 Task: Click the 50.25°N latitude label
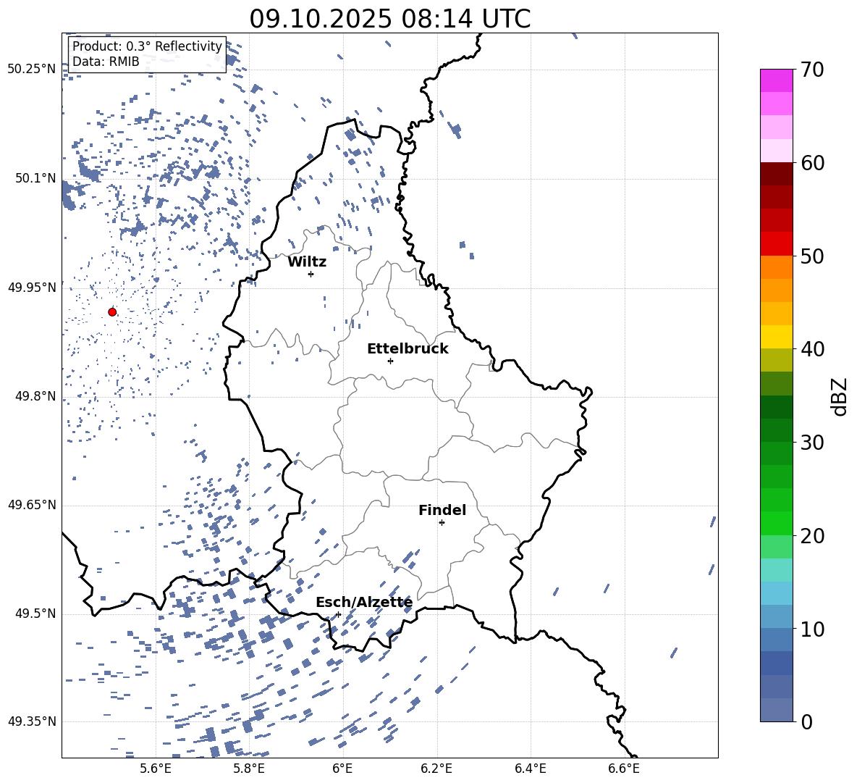tap(32, 70)
